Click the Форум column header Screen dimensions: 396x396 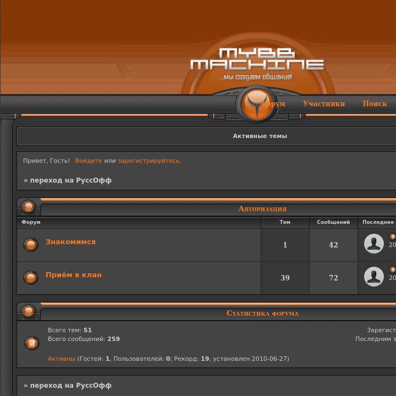(x=31, y=222)
